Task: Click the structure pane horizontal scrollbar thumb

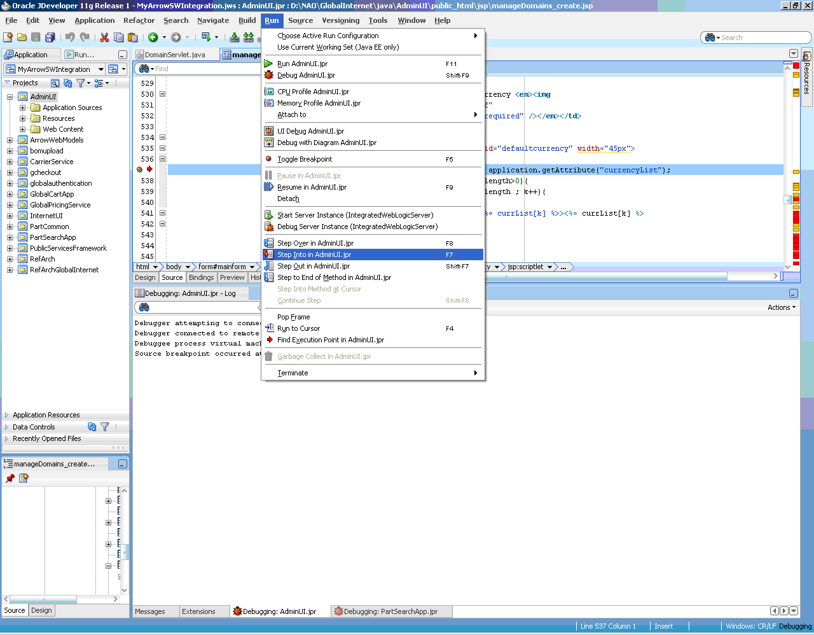Action: click(x=43, y=599)
